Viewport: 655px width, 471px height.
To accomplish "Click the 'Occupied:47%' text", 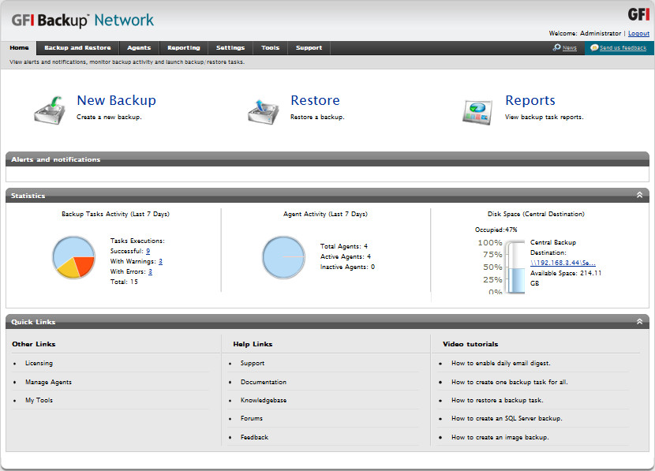I will pos(496,230).
